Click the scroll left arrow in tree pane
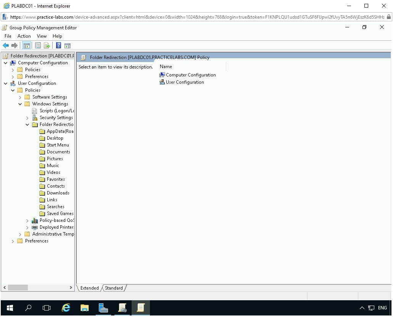 [5, 288]
